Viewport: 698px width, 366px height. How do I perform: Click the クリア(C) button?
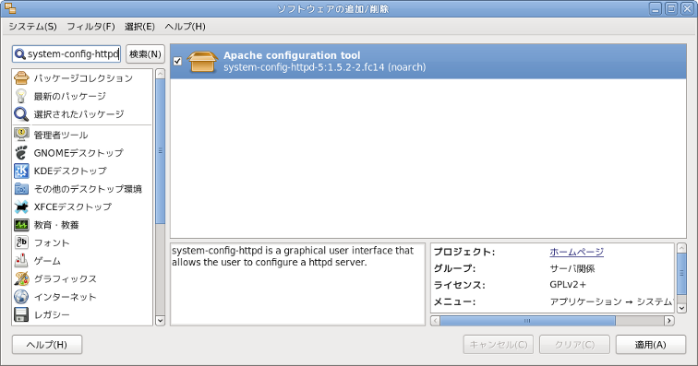[574, 345]
